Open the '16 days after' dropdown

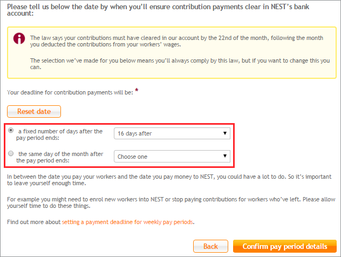(x=172, y=133)
